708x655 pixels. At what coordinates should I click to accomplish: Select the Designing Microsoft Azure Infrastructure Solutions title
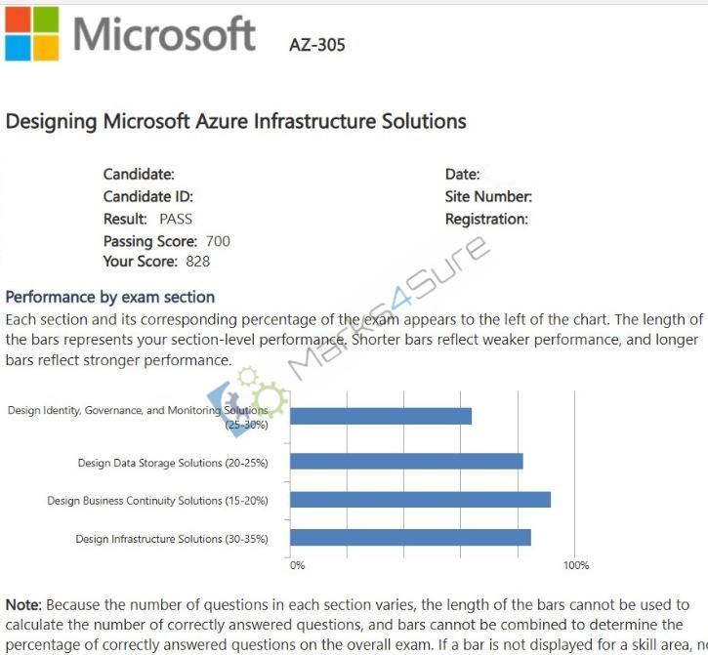(x=235, y=121)
